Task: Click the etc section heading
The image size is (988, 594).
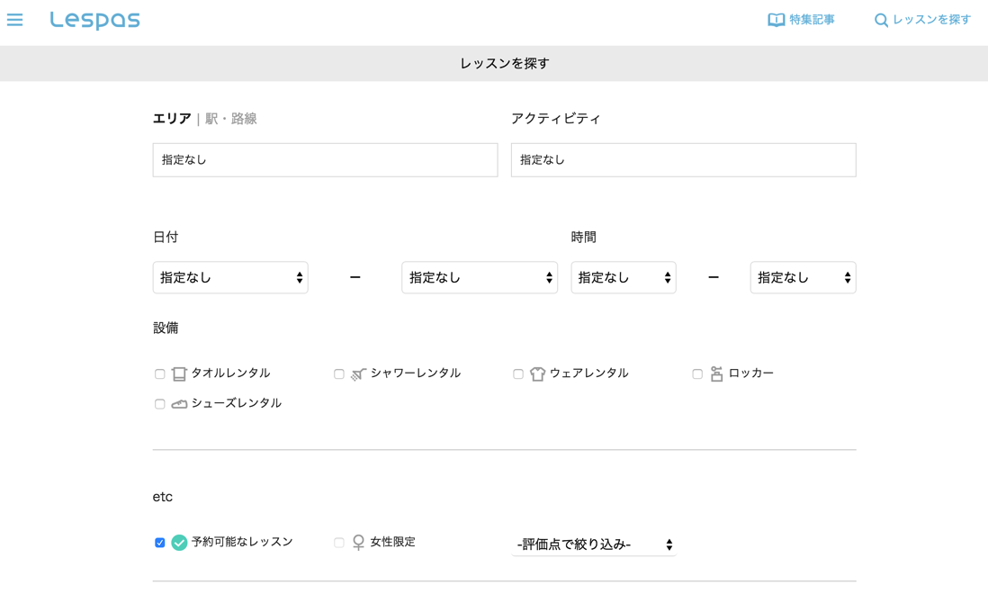Action: point(163,497)
